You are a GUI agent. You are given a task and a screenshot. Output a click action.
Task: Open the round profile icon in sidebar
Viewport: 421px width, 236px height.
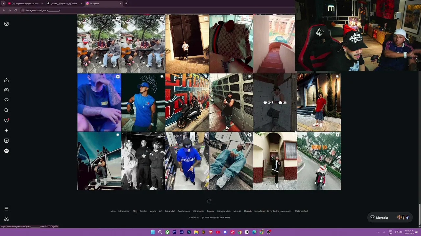pos(6,151)
